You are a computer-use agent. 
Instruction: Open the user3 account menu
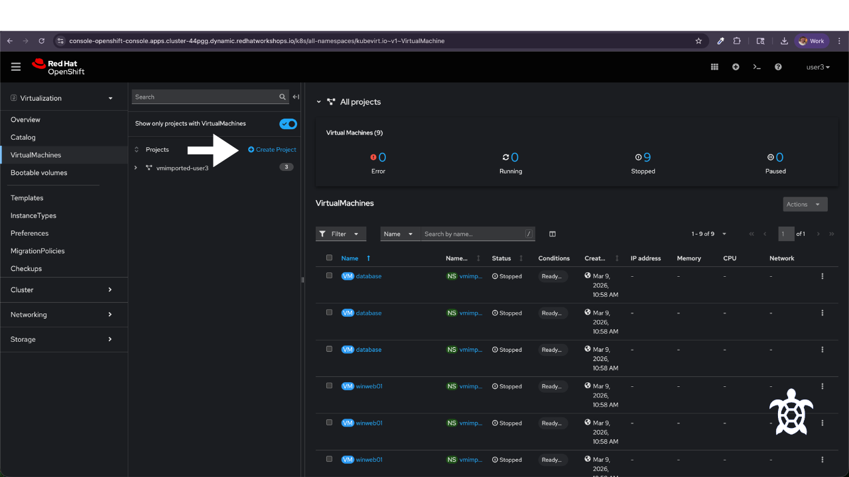[x=818, y=67]
